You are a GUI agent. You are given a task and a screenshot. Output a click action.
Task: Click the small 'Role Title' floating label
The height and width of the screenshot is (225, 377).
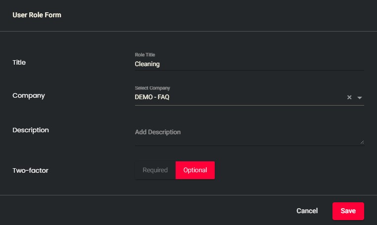click(145, 55)
